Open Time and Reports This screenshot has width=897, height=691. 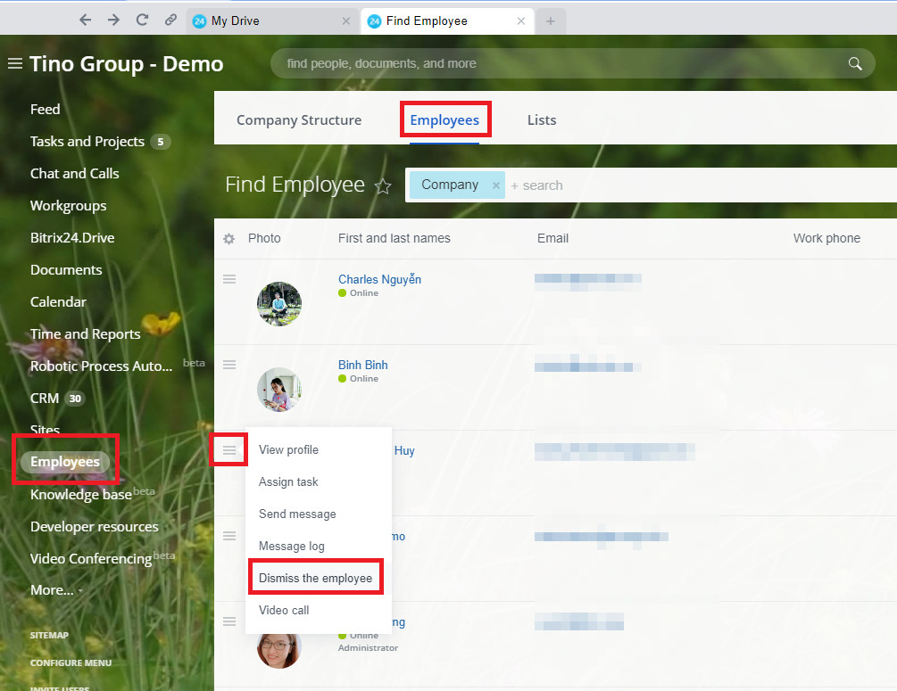pos(86,333)
